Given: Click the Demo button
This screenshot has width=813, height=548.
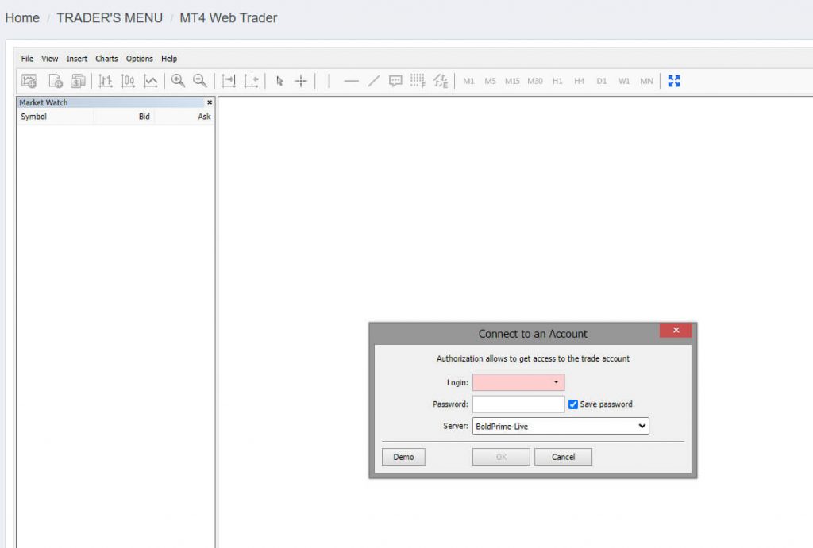Looking at the screenshot, I should (x=403, y=457).
